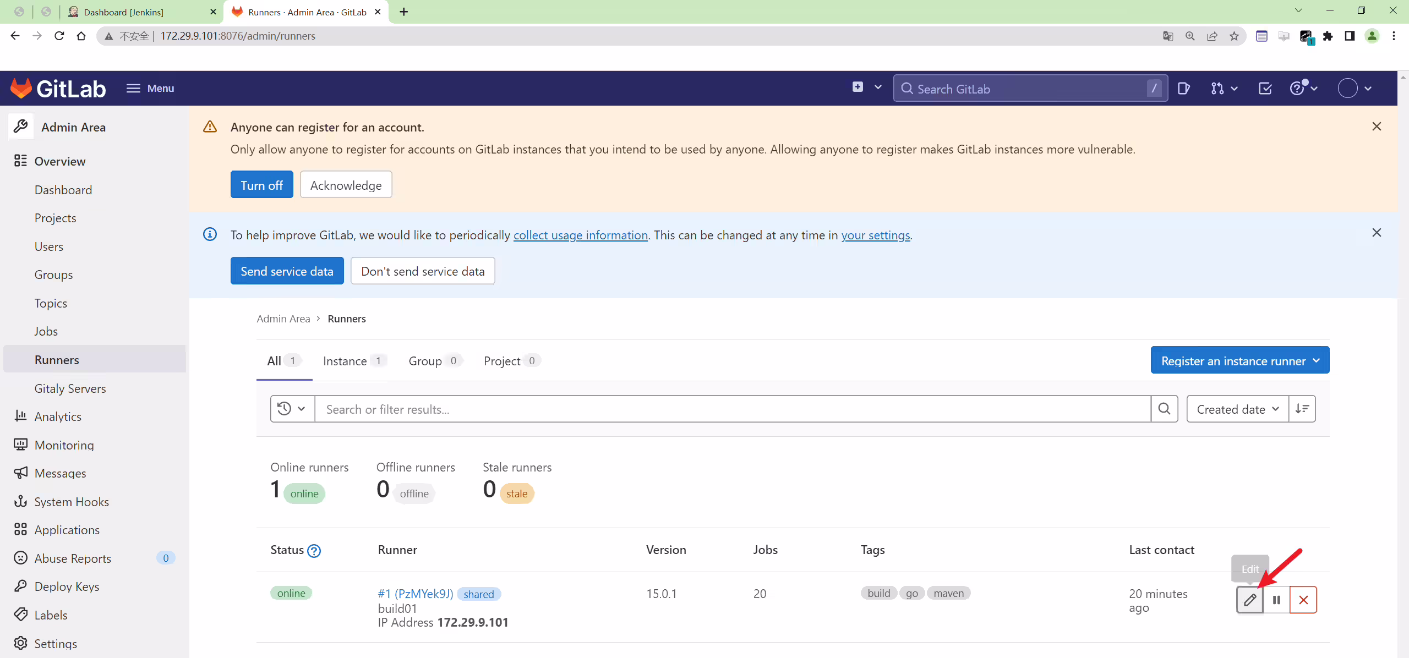Click the search magnifier button in runner filter
The height and width of the screenshot is (658, 1409).
pos(1164,409)
